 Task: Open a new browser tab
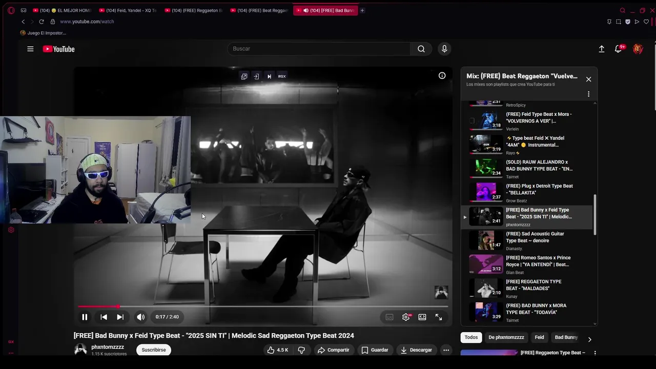click(x=362, y=10)
